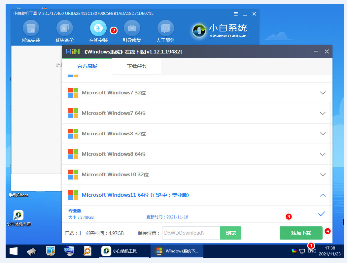Click the 保存位置： label
Screen dimensions: 347x263
click(149, 233)
